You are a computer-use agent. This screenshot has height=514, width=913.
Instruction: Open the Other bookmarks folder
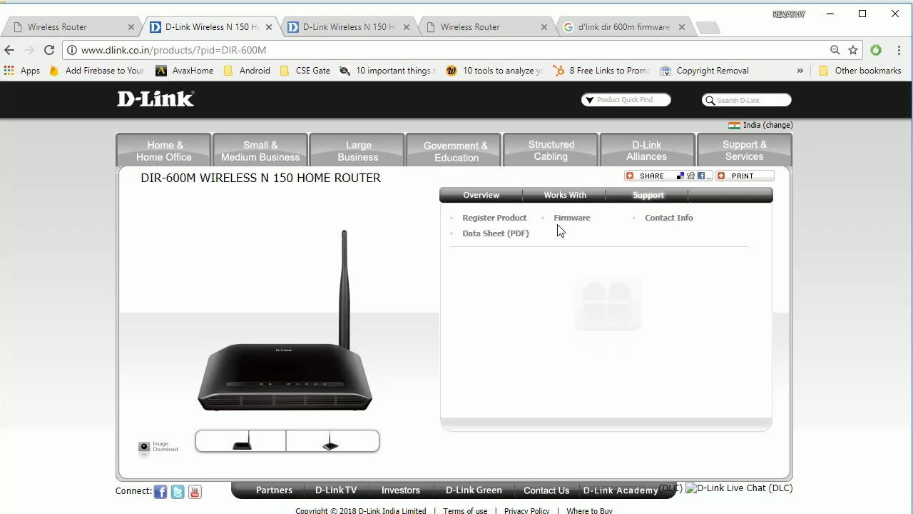860,71
